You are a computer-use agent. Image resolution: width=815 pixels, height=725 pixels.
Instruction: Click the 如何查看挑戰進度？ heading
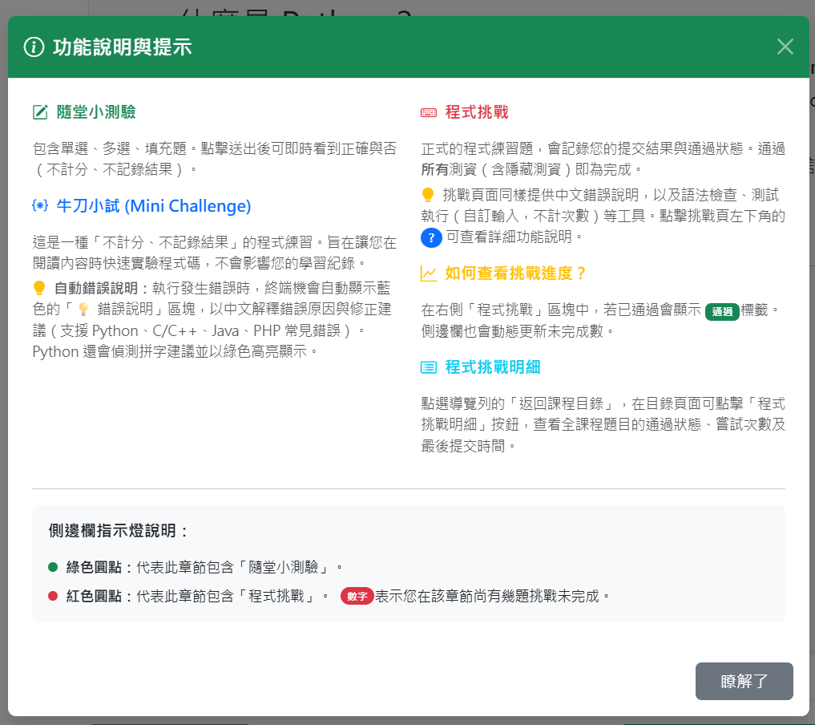click(516, 273)
